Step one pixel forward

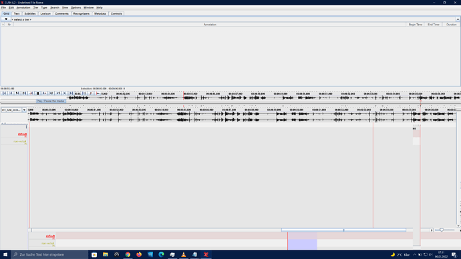tap(44, 93)
